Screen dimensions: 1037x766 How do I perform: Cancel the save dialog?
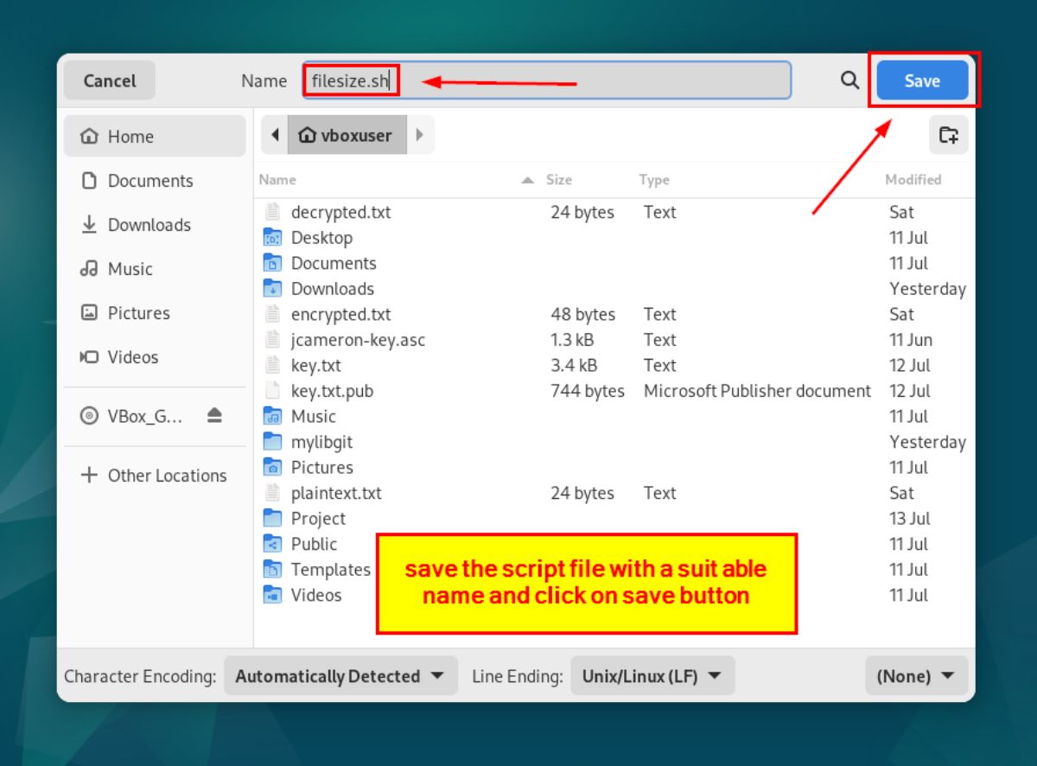click(109, 80)
